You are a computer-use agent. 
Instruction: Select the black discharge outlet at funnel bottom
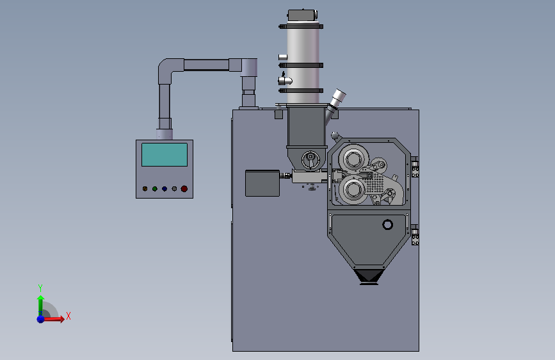click(369, 277)
